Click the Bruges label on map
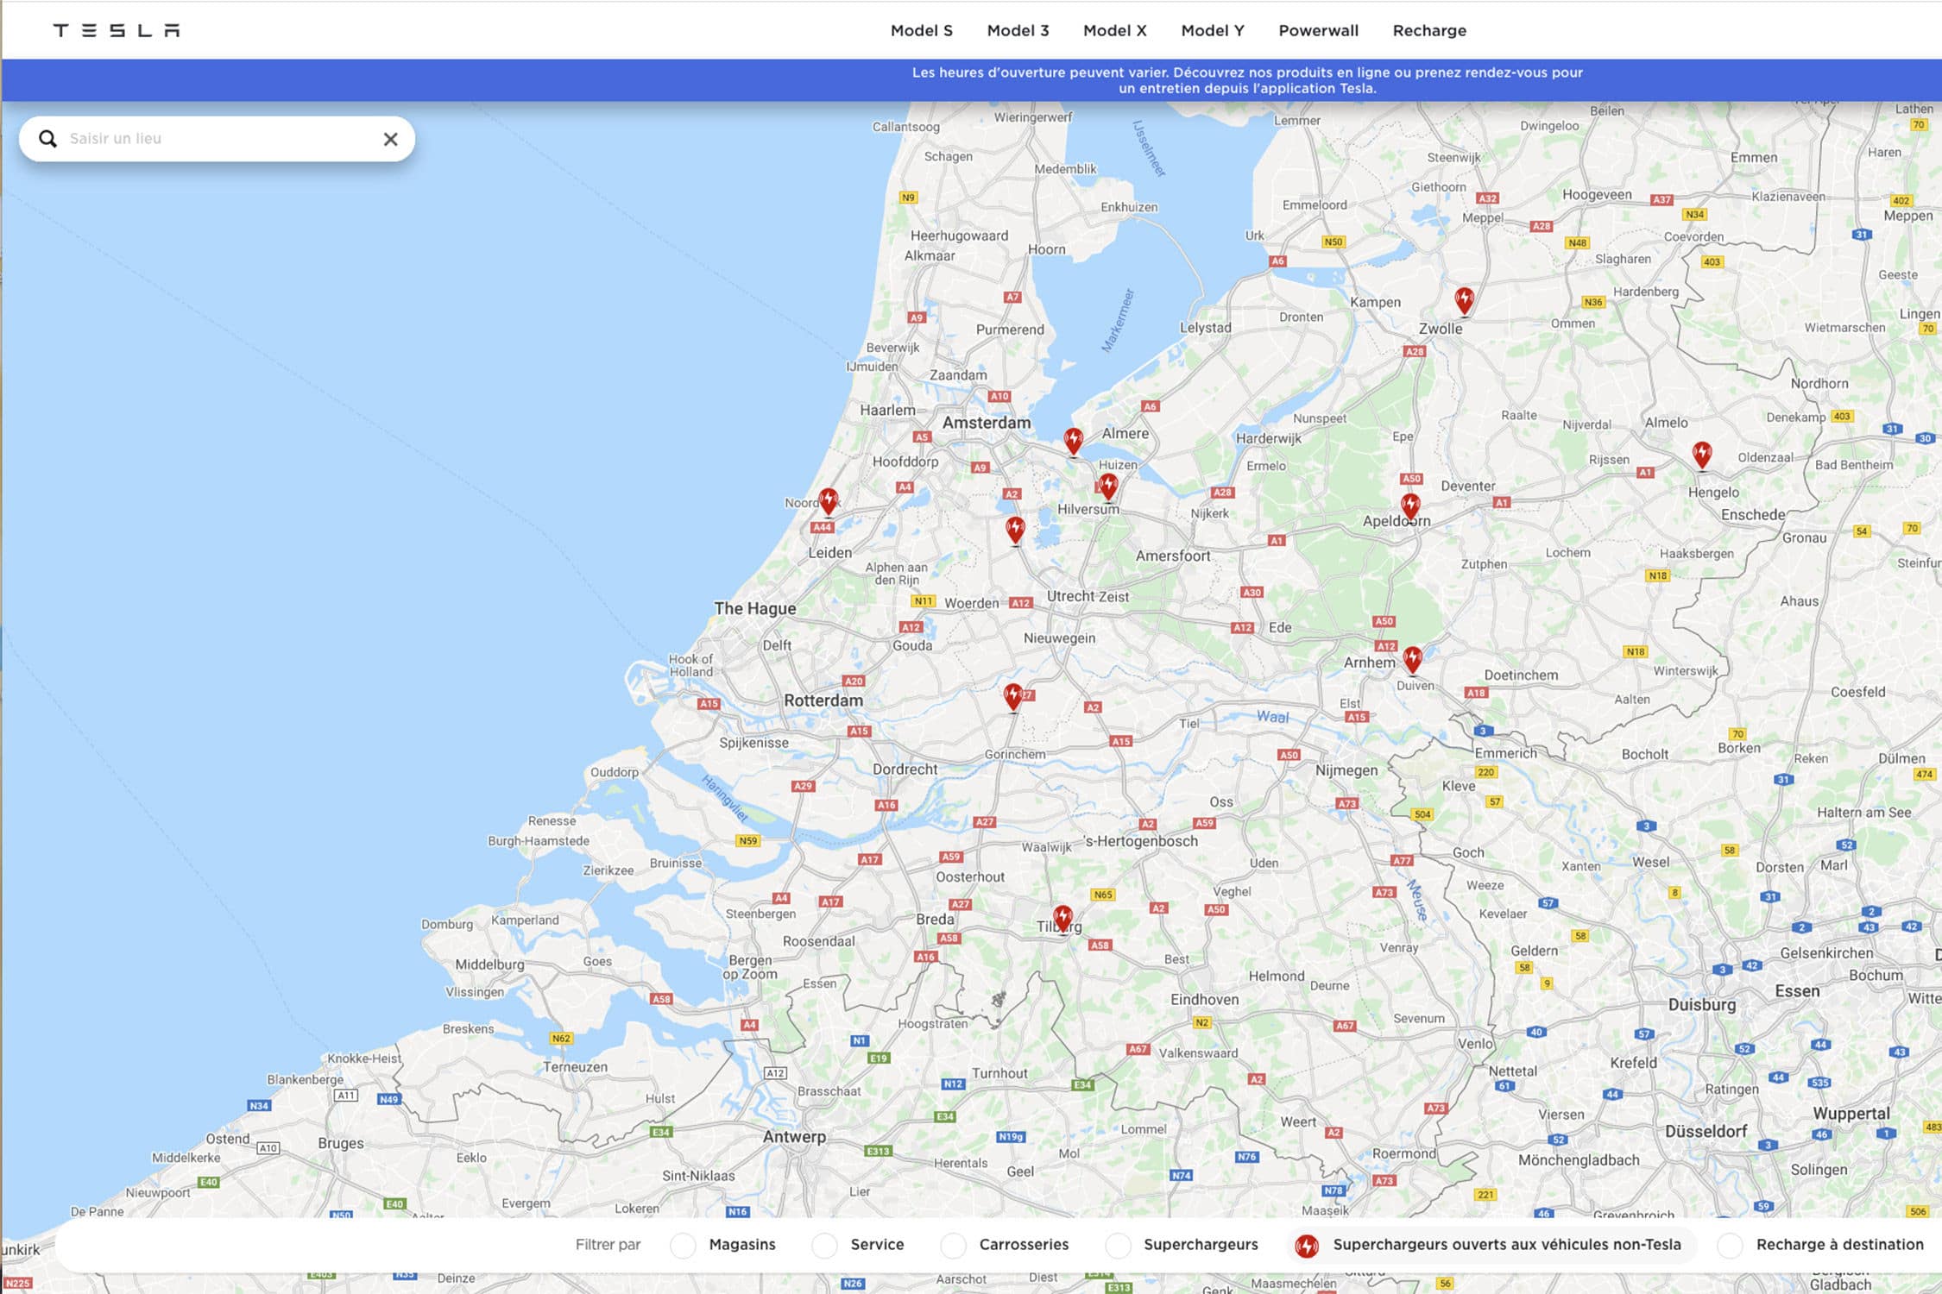 coord(341,1144)
